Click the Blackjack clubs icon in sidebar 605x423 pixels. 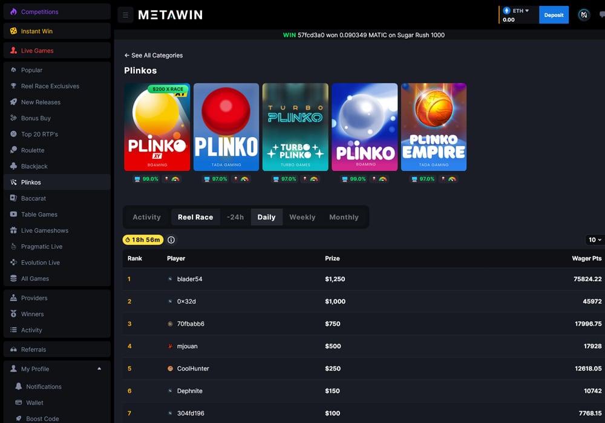(x=14, y=166)
